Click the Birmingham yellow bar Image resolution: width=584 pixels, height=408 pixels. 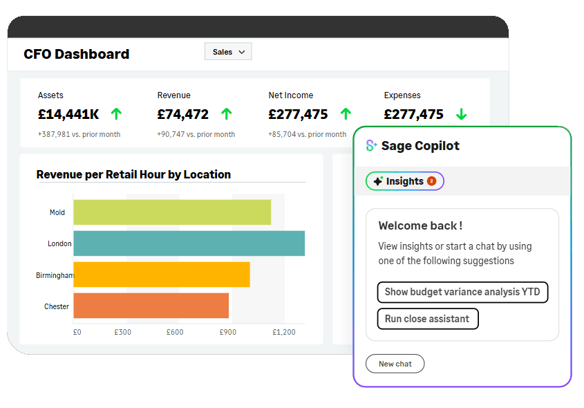click(x=162, y=275)
